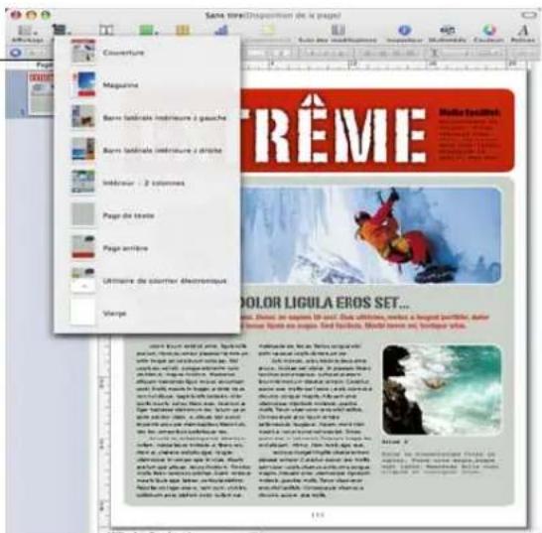Insert a text box from toolbar

[x=106, y=31]
